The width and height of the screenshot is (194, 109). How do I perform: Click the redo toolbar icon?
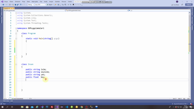pyautogui.click(x=24, y=5)
